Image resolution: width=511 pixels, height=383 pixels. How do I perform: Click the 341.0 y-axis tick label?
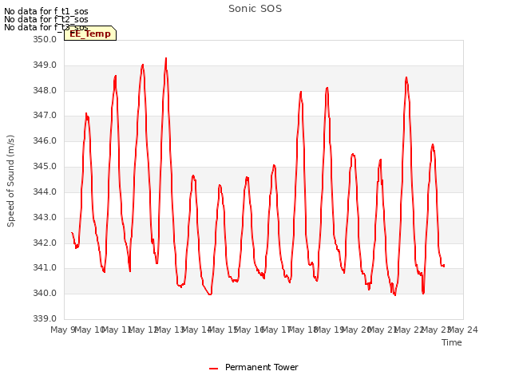45,268
